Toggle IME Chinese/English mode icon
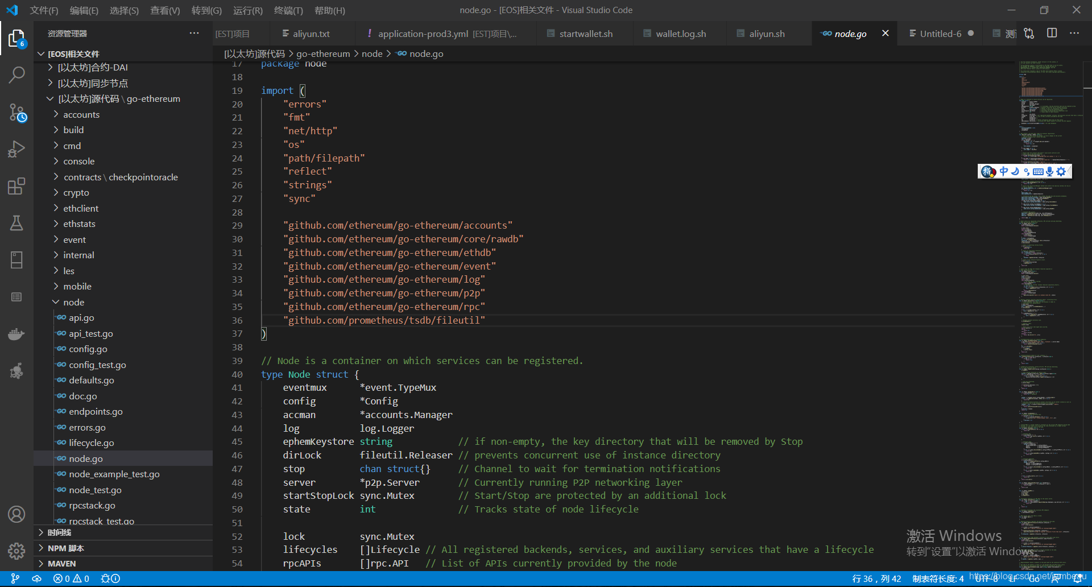The image size is (1092, 587). pyautogui.click(x=1004, y=171)
